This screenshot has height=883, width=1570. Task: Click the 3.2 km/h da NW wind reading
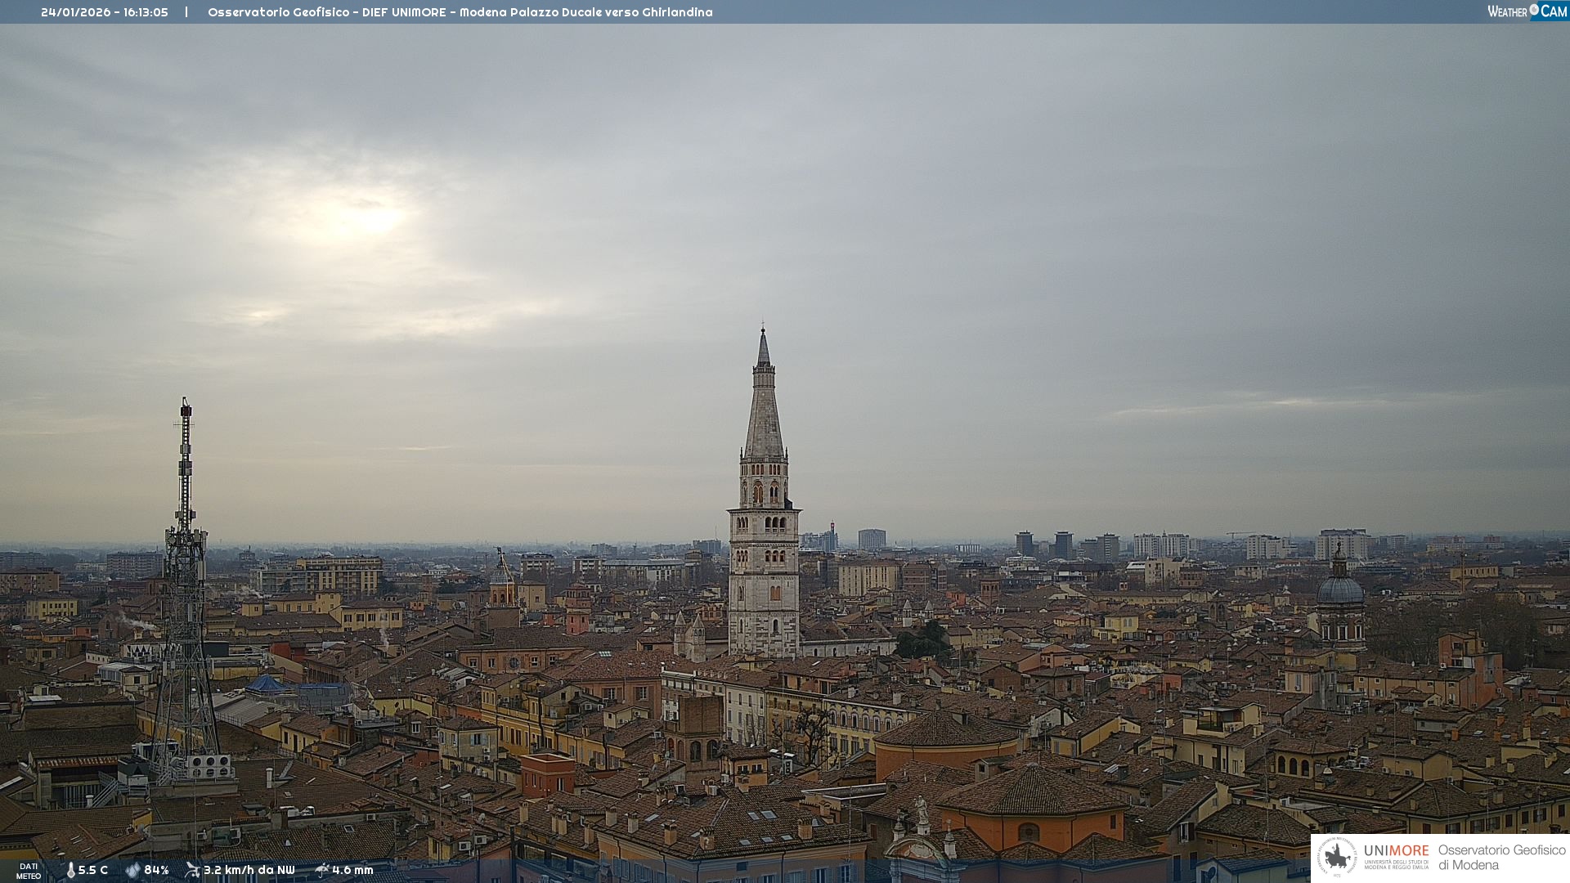249,871
